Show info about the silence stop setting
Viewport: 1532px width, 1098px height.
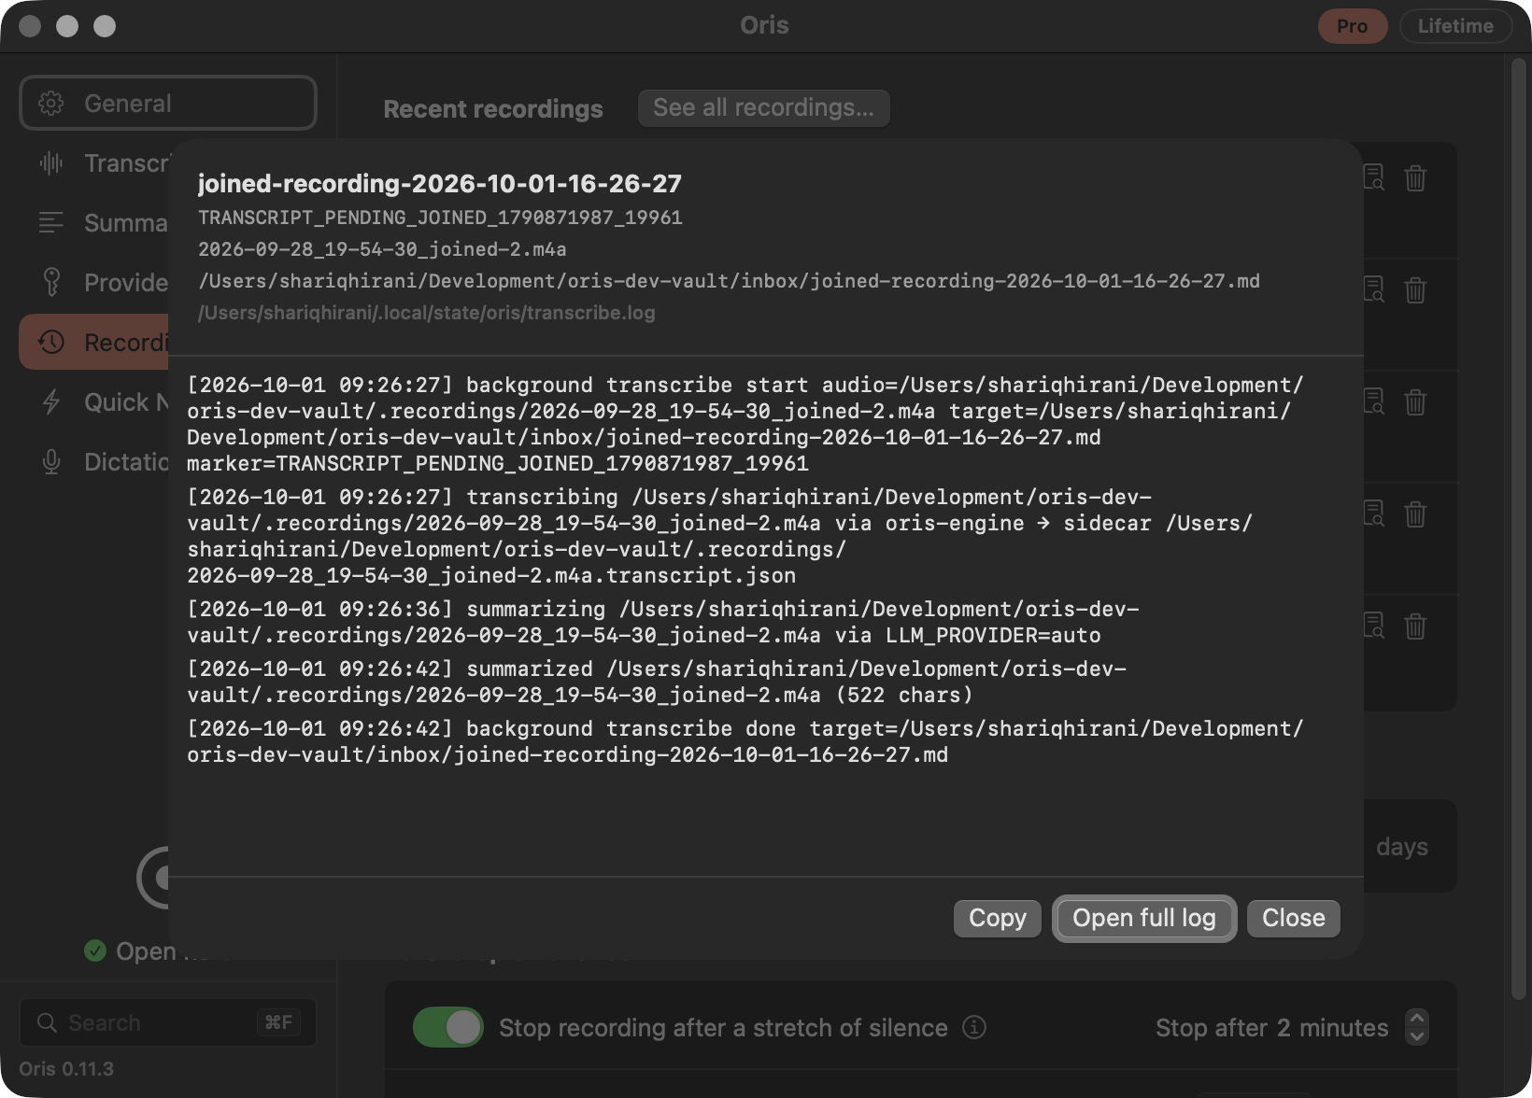click(974, 1027)
